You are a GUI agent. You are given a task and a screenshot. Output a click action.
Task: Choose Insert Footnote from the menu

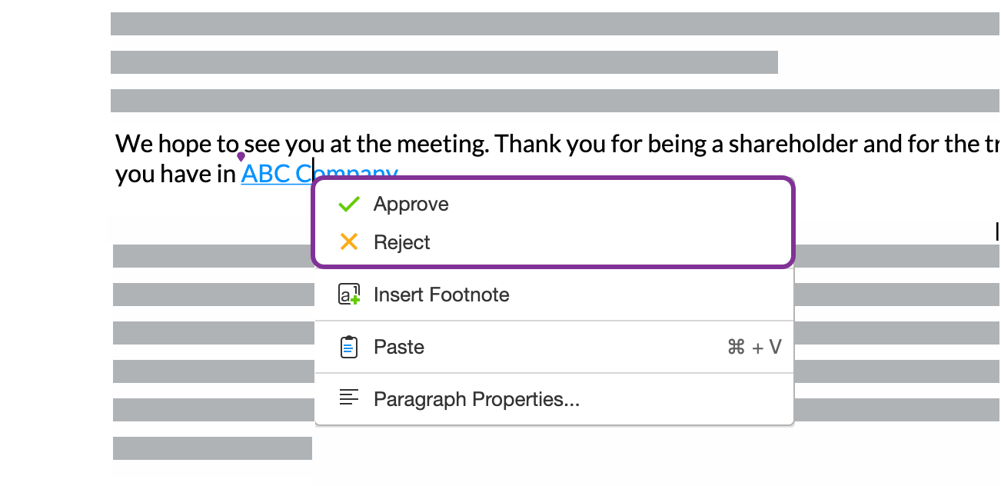(441, 295)
